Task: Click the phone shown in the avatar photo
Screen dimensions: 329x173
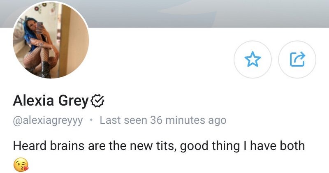Action: click(x=39, y=28)
